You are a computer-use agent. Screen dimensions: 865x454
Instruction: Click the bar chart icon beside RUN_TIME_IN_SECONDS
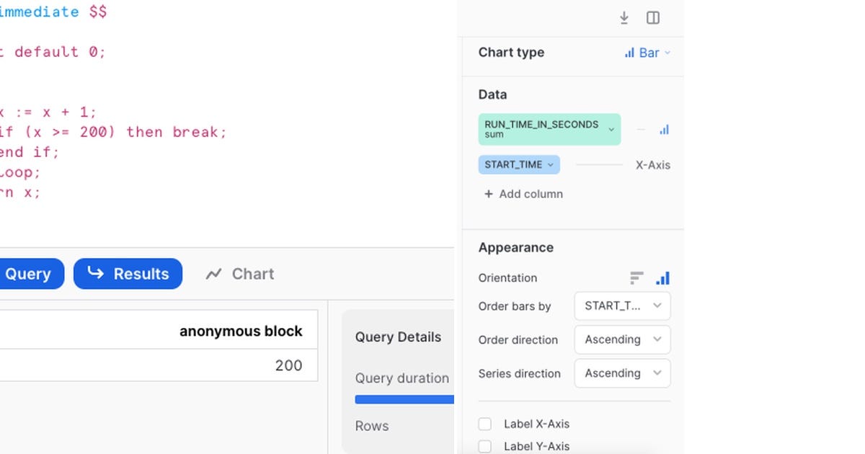click(x=664, y=130)
